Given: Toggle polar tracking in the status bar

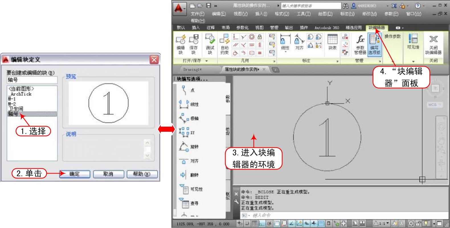Looking at the screenshot, I should tap(269, 224).
